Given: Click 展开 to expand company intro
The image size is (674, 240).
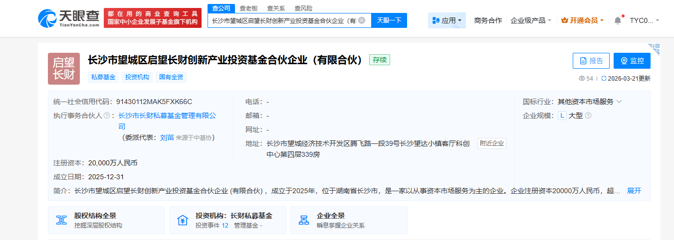Looking at the screenshot, I should [x=634, y=191].
